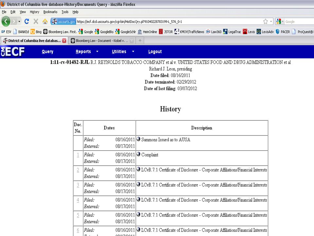This screenshot has height=236, width=314.
Task: Open the LegalTrac bookmark
Action: (x=232, y=32)
